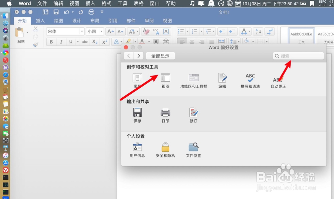Open the 宋体 font name dropdown

82,31
